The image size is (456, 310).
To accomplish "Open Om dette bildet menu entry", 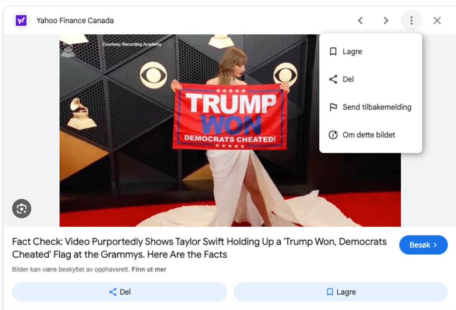I will tap(370, 135).
